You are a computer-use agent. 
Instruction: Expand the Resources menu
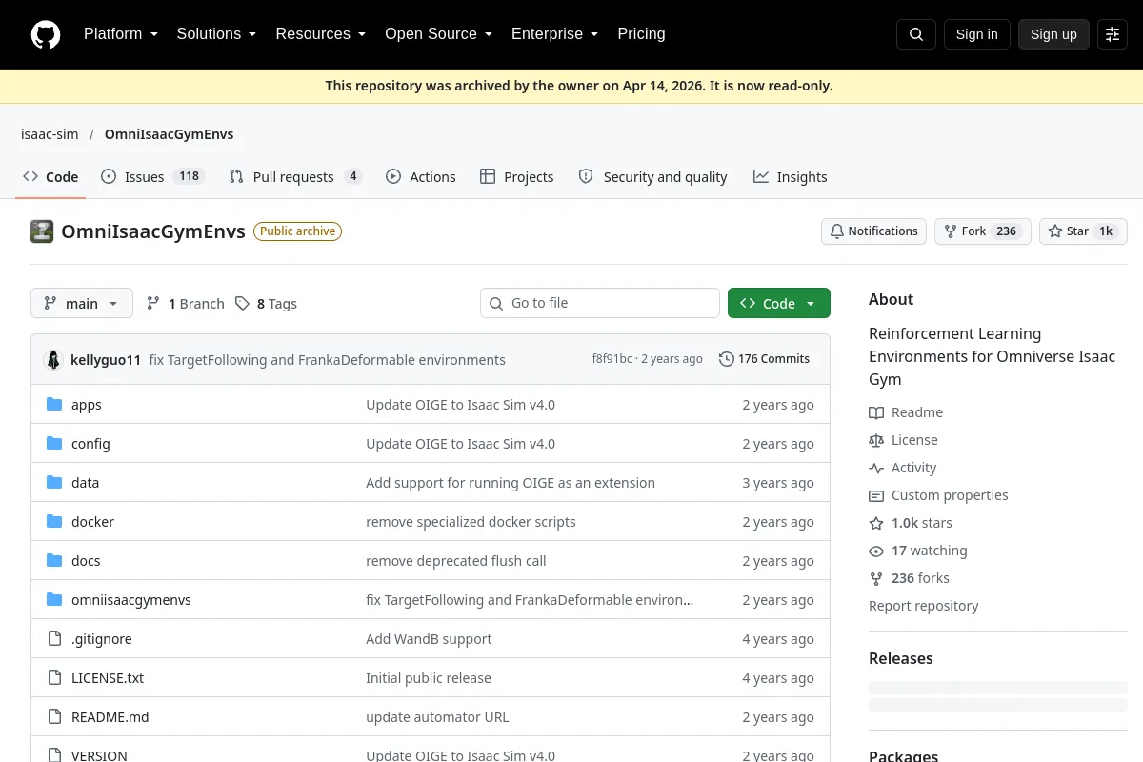tap(320, 34)
